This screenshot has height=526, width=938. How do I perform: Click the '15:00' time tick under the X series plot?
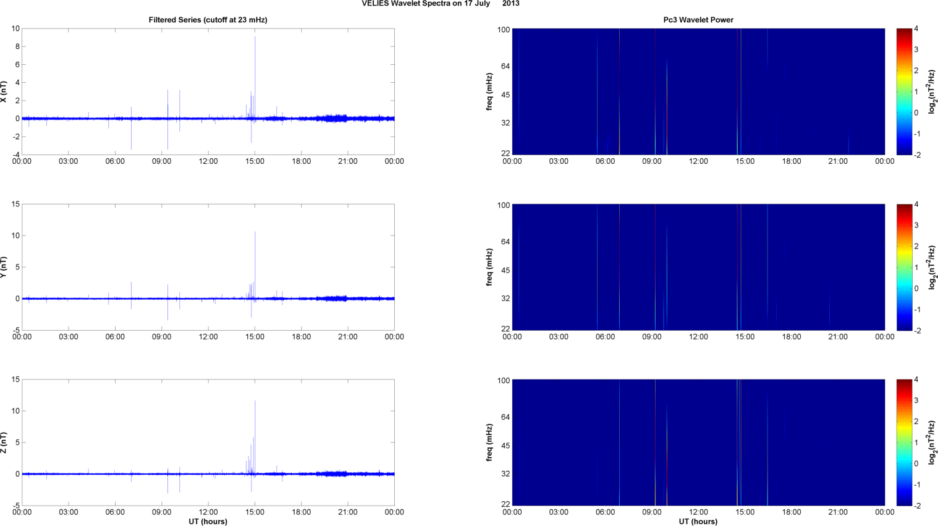(255, 161)
